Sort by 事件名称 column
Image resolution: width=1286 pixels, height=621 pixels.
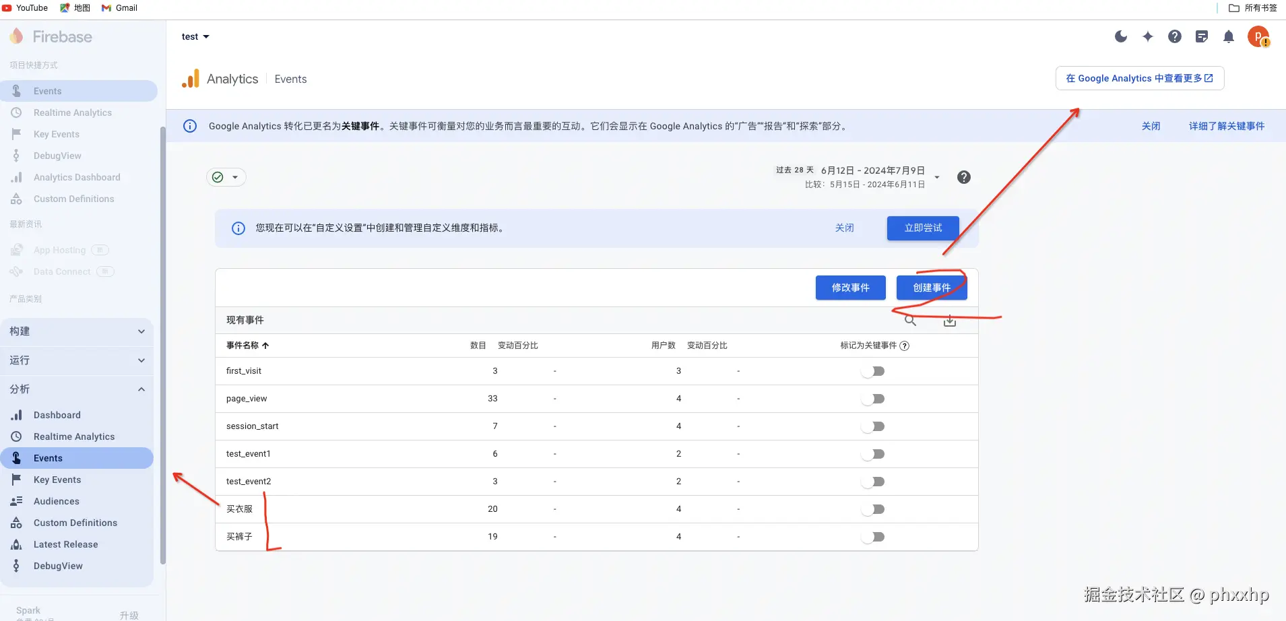[x=247, y=346]
